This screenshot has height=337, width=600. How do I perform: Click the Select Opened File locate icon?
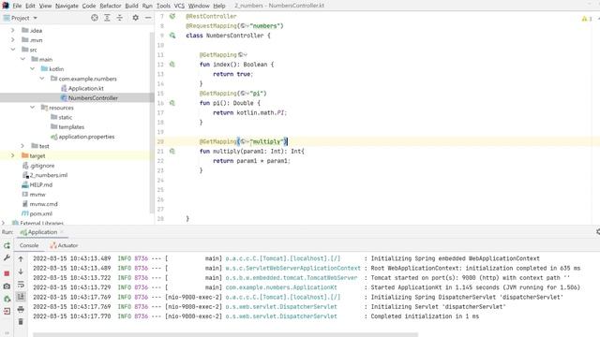[95, 18]
